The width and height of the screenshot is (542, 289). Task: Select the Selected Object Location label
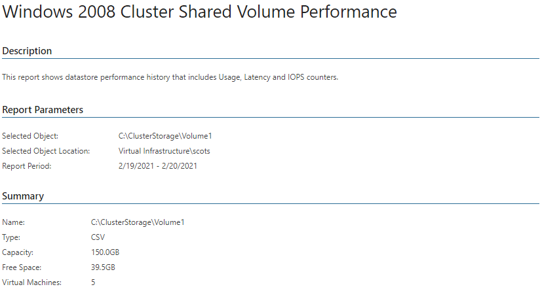(46, 151)
